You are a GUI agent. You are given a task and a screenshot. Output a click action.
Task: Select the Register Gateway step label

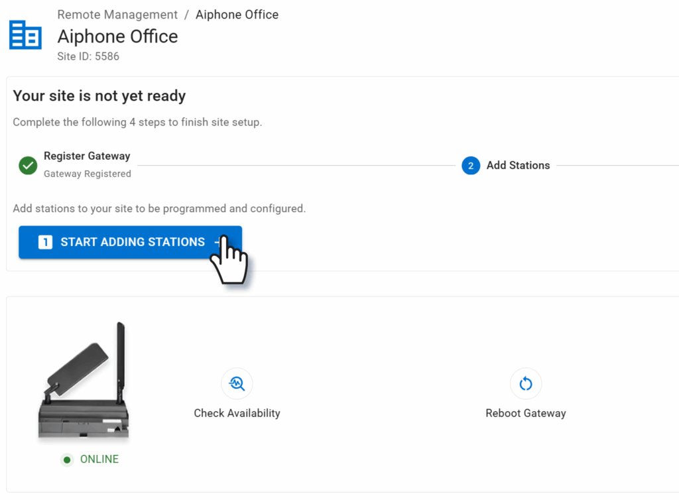point(87,156)
